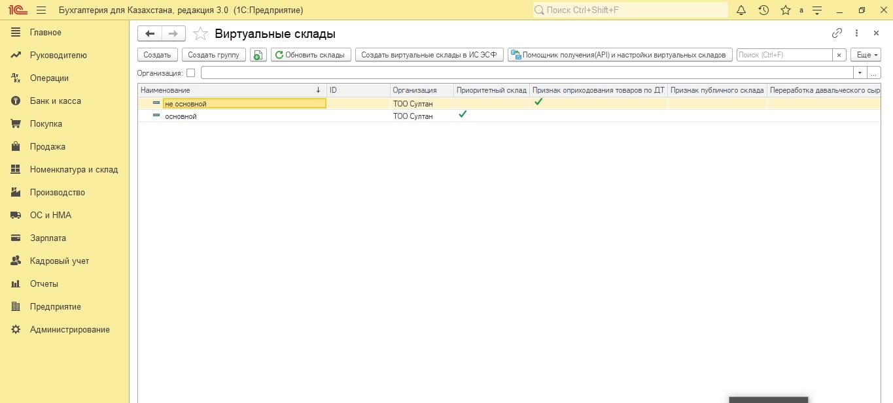This screenshot has width=893, height=403.
Task: Sort by the Наименование column header
Action: click(229, 90)
